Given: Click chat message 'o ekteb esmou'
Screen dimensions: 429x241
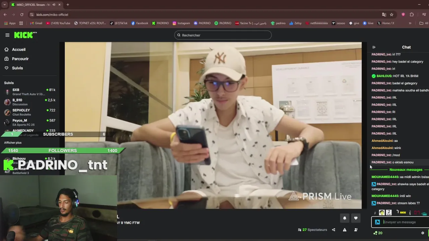Looking at the screenshot, I should click(x=403, y=162).
